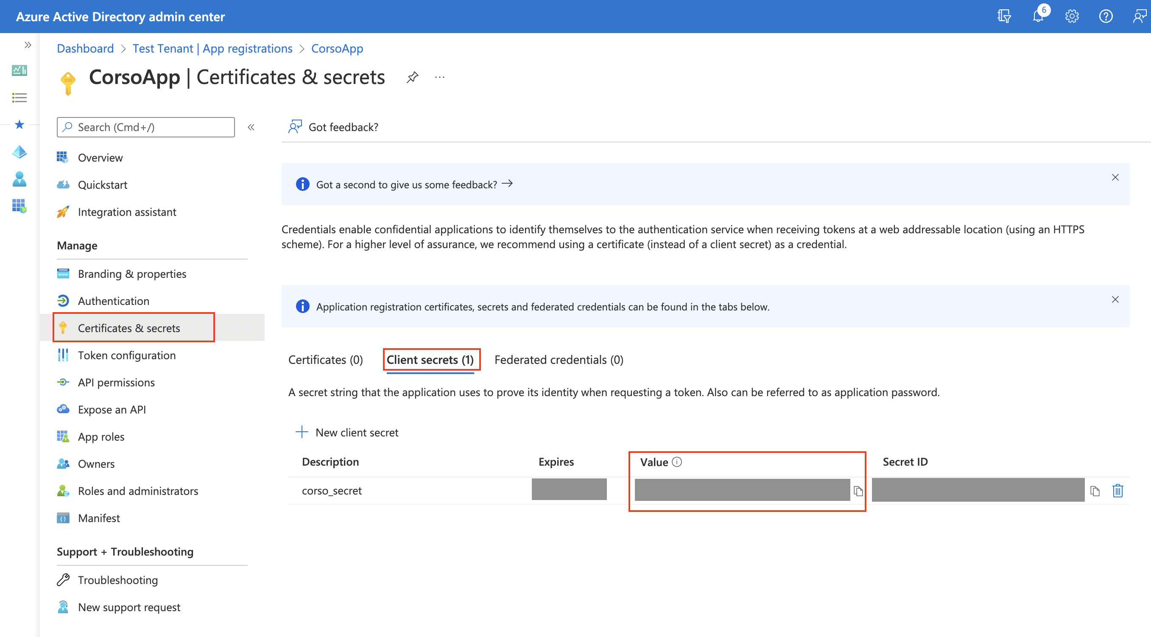Select the Azure Active Directory pyramid icon in sidebar
This screenshot has width=1151, height=637.
pos(19,152)
